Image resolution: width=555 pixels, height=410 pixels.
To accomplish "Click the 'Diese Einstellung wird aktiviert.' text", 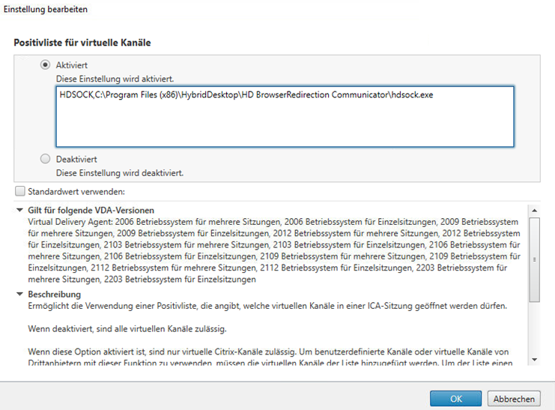I will (115, 78).
